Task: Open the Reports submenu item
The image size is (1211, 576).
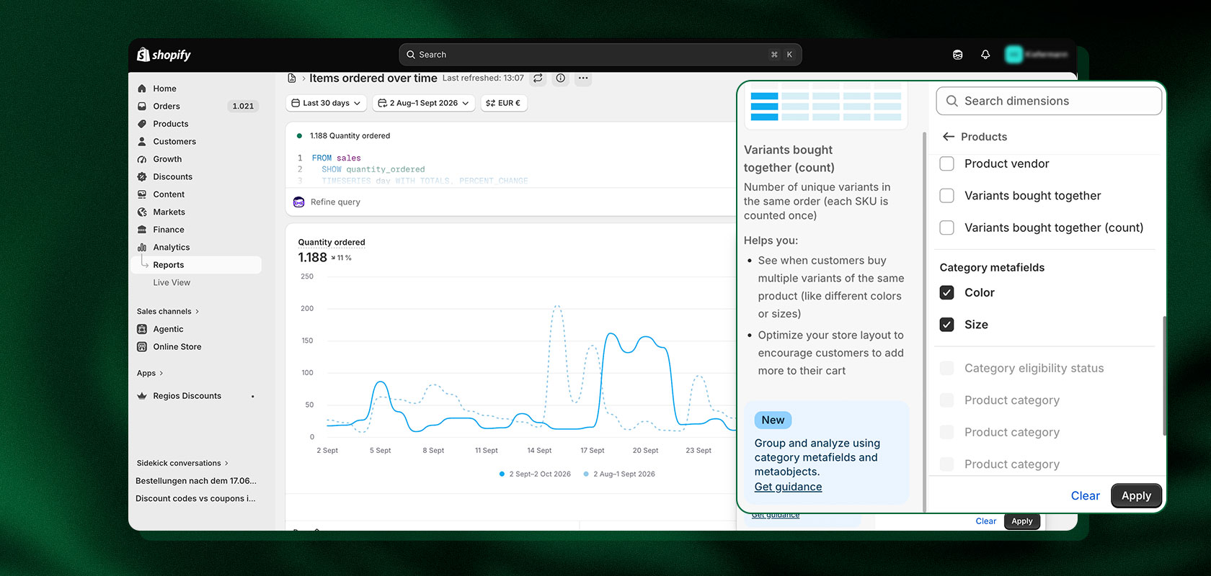Action: [195, 265]
